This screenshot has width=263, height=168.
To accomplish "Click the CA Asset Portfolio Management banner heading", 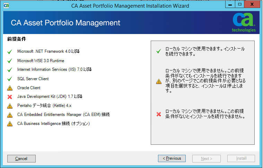I will pyautogui.click(x=65, y=23).
